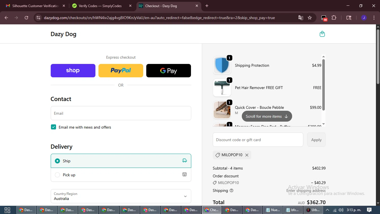Close the Checkout - Dazy Dog tab
Screen dimensions: 380x214
click(197, 6)
